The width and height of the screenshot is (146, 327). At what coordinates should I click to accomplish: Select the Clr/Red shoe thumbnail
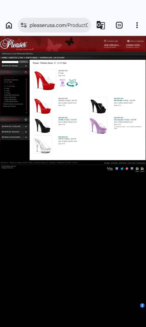tap(43, 106)
